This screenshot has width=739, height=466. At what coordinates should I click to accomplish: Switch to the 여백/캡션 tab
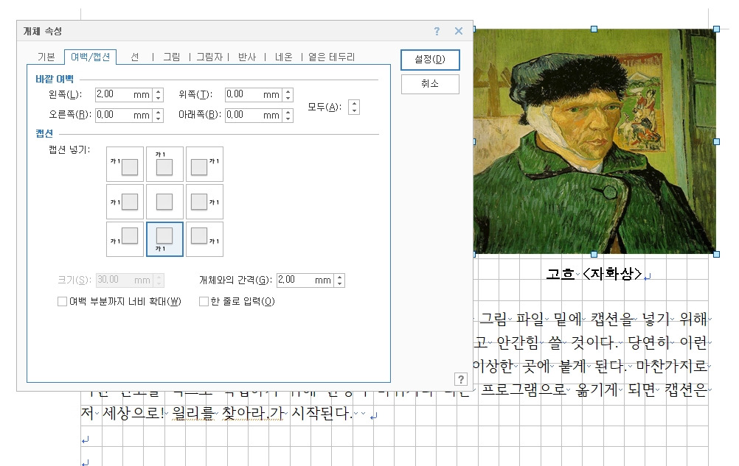pos(90,57)
